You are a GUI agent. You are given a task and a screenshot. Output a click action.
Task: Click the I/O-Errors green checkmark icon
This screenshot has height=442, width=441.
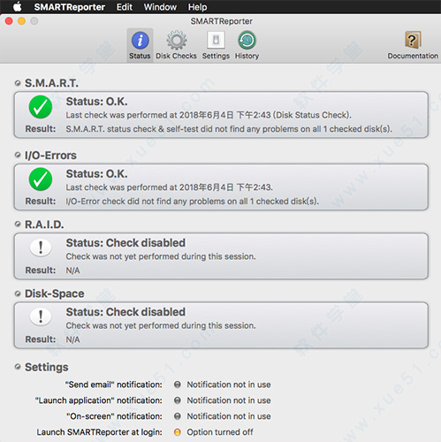click(x=41, y=179)
